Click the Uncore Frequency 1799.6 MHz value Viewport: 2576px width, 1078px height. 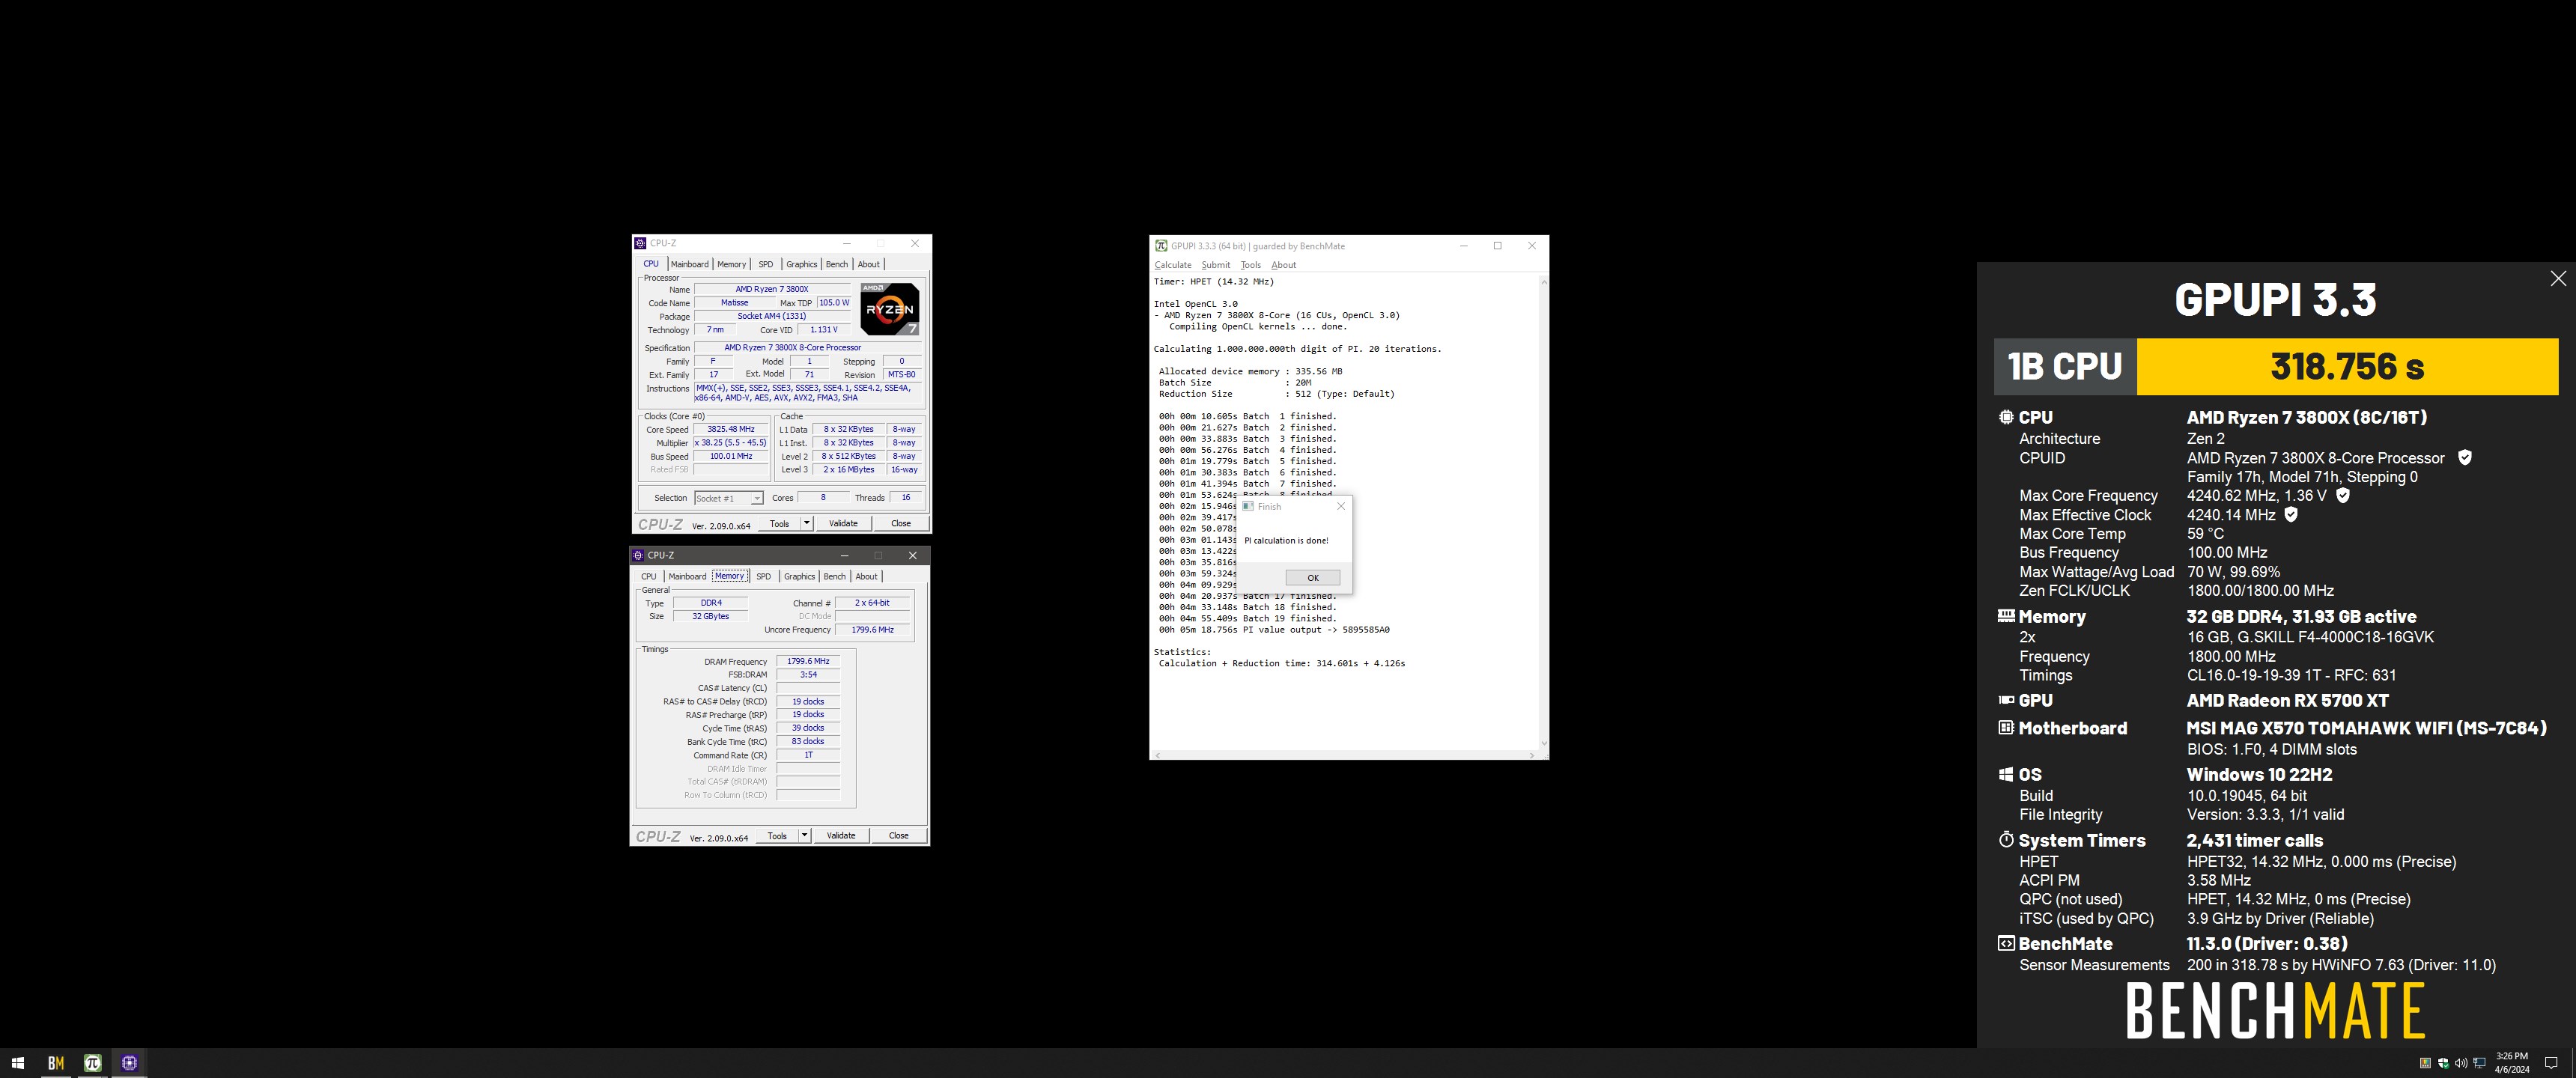click(x=872, y=630)
